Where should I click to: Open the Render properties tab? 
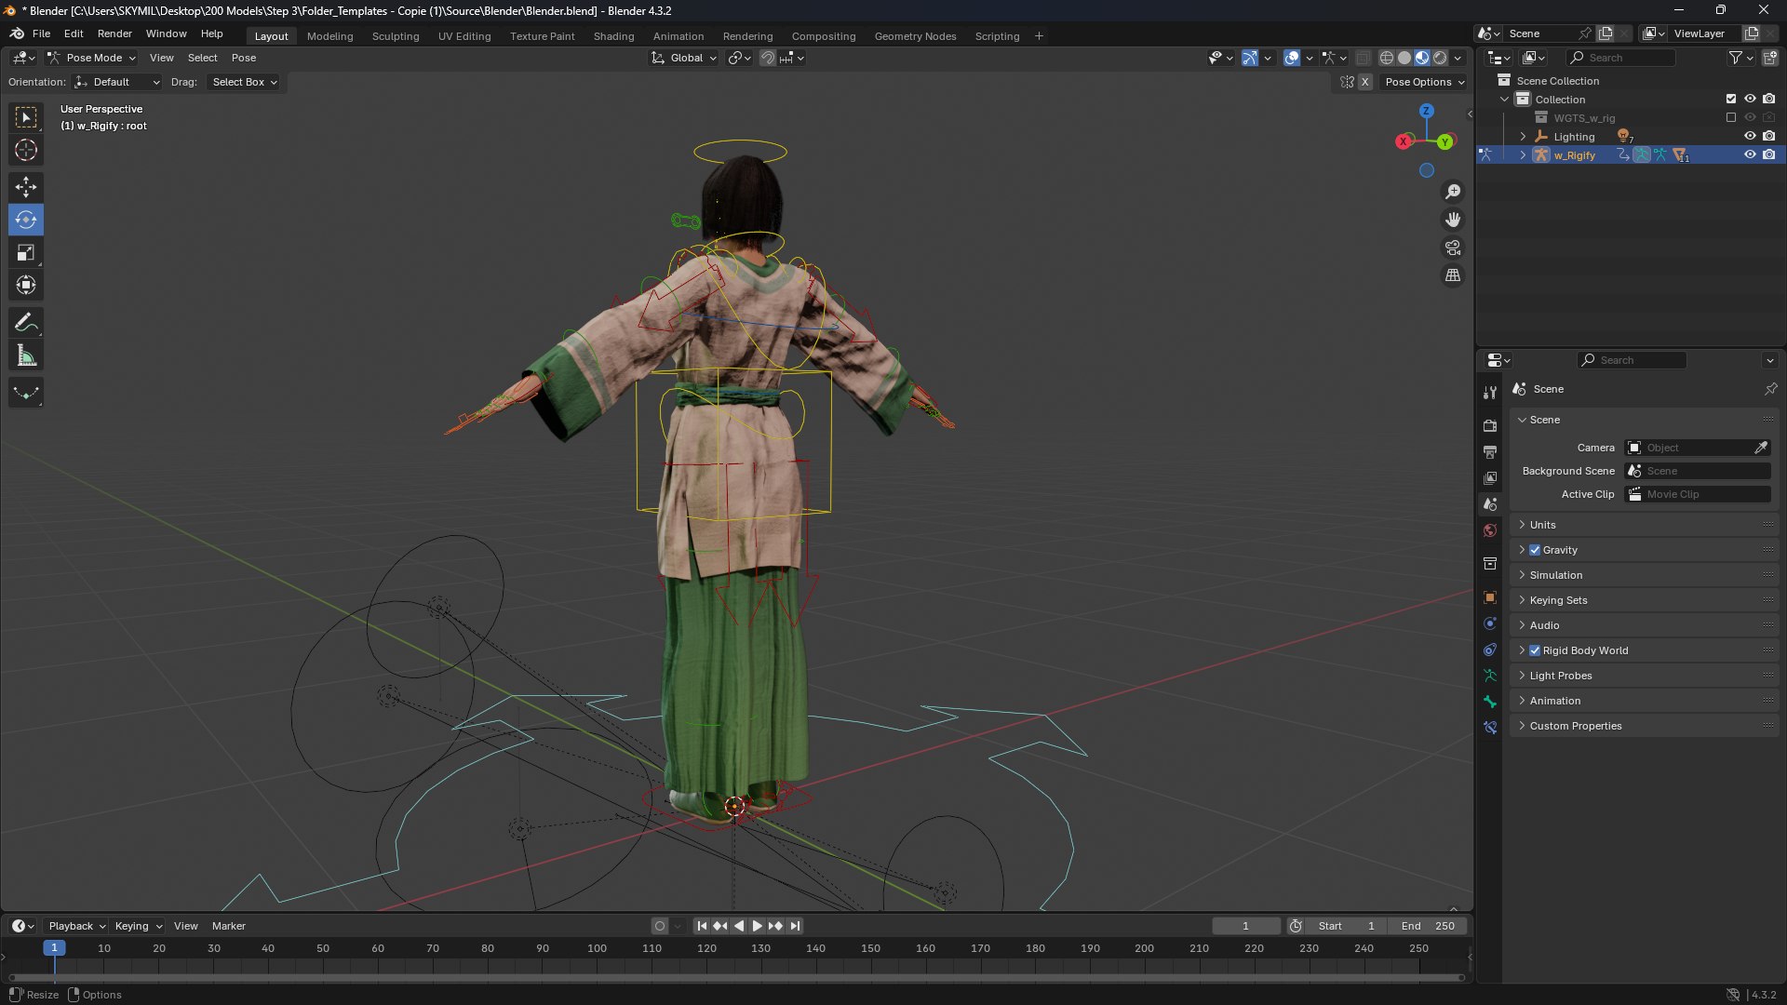click(x=1490, y=425)
